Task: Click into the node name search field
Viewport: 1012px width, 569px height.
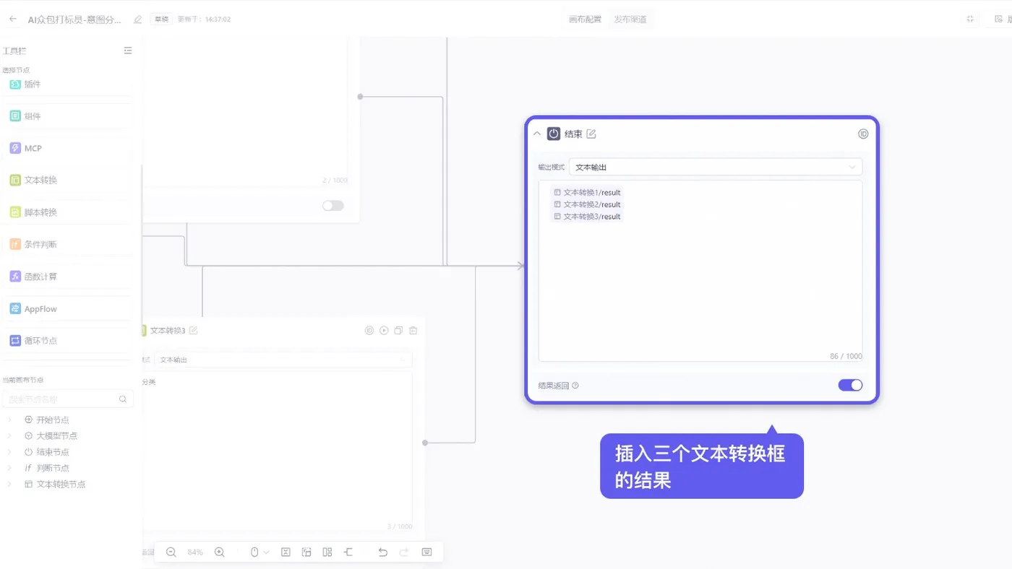Action: pyautogui.click(x=68, y=399)
